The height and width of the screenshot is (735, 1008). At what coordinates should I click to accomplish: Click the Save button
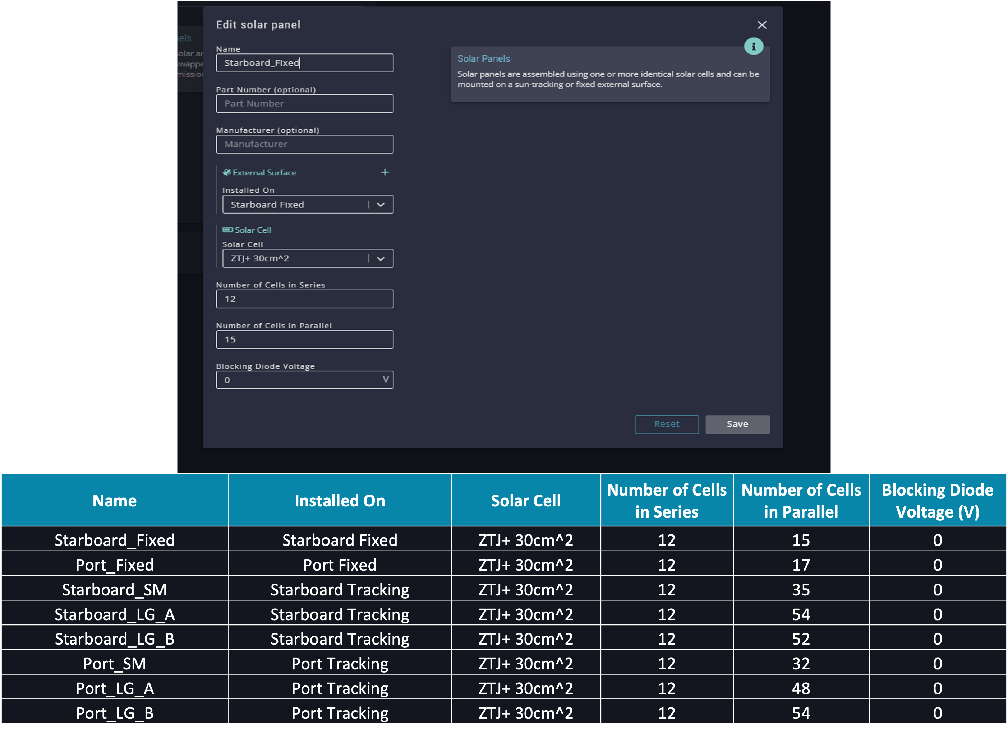coord(737,424)
